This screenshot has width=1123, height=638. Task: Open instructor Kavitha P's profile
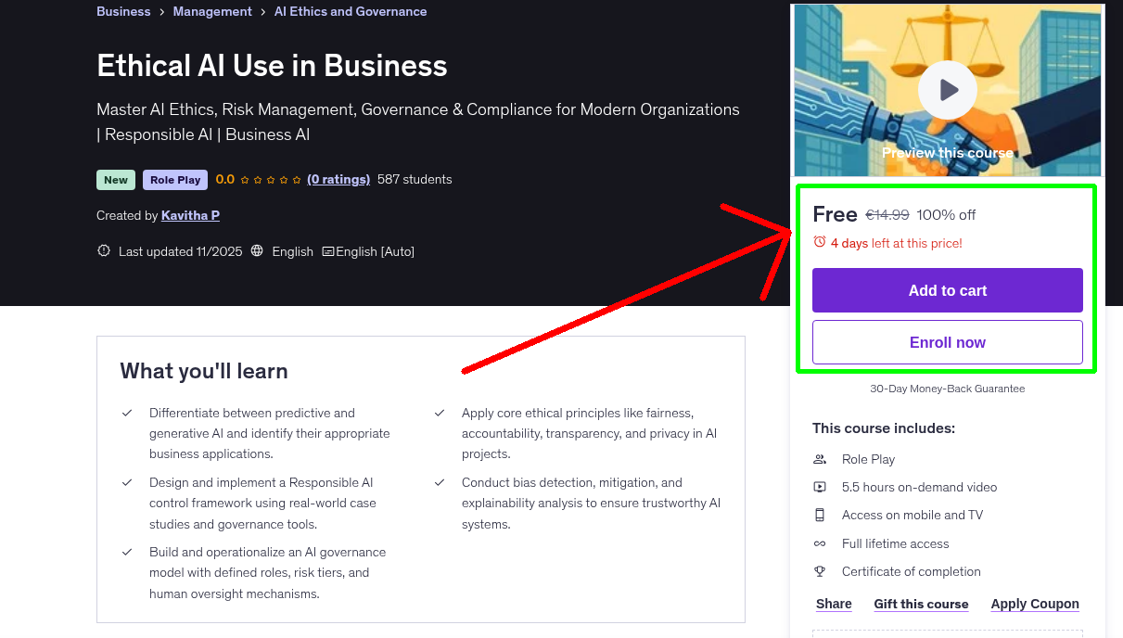(189, 215)
